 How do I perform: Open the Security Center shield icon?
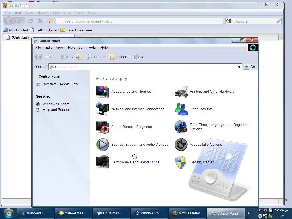tap(181, 162)
